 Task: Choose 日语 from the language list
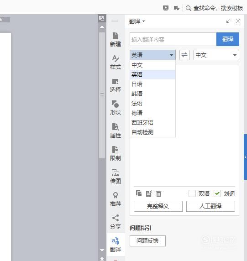coord(152,84)
